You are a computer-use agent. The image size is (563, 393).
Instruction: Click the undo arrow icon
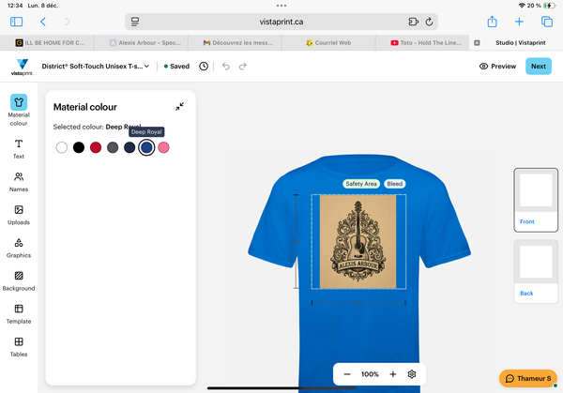tap(225, 67)
